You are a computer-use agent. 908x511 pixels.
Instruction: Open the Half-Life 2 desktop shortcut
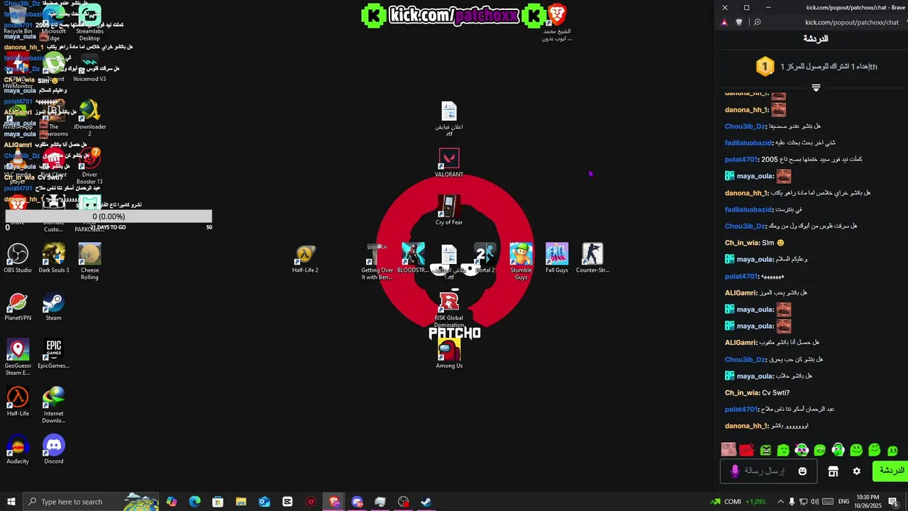[305, 258]
